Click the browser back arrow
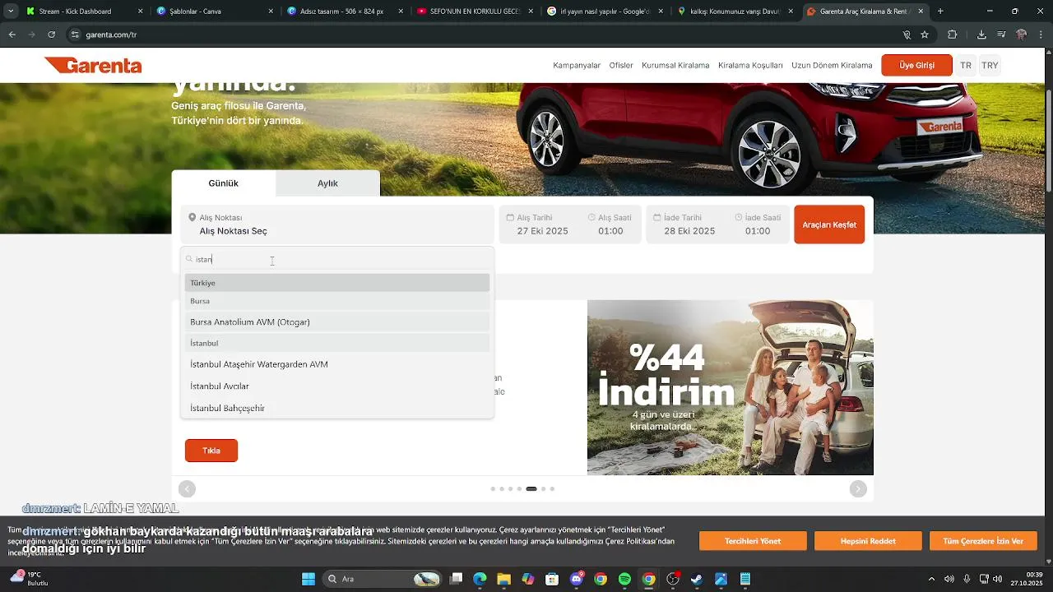Viewport: 1053px width, 592px height. click(12, 35)
